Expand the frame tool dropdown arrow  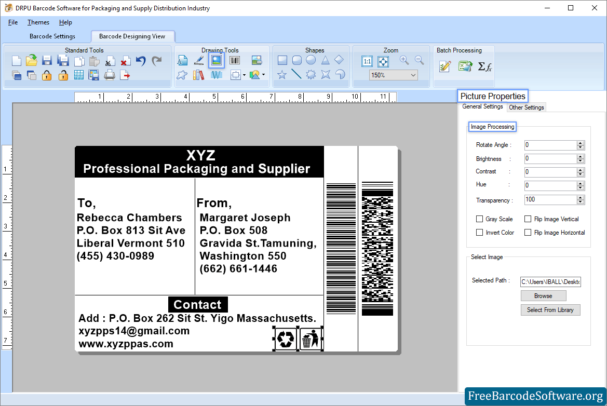point(244,75)
